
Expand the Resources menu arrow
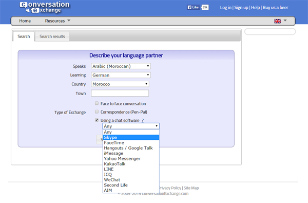(69, 21)
